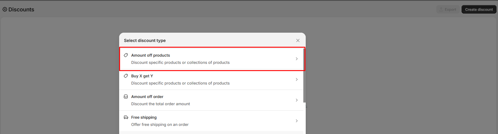Open chevron for Buy X get Y

(297, 79)
